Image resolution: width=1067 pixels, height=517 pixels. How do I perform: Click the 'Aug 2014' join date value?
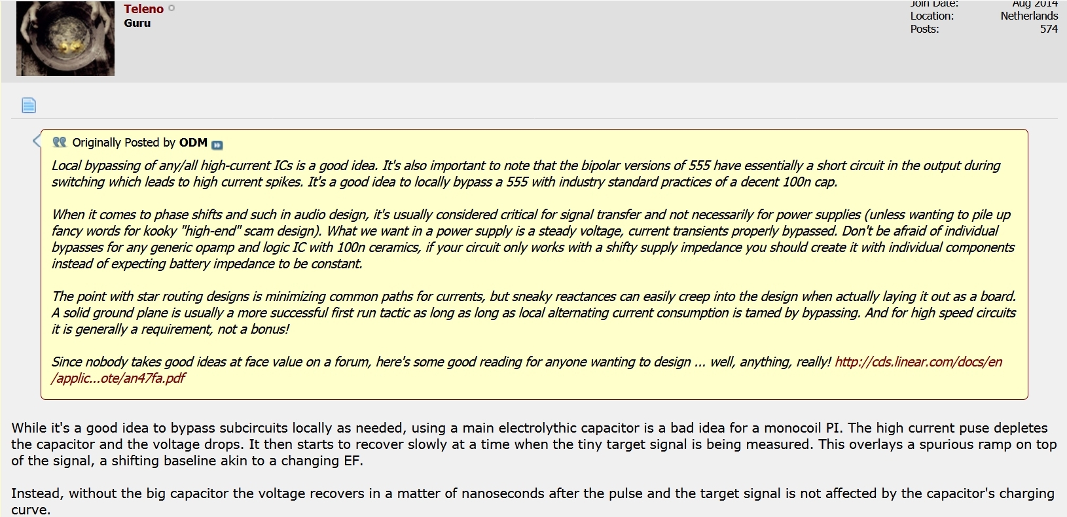(1034, 3)
